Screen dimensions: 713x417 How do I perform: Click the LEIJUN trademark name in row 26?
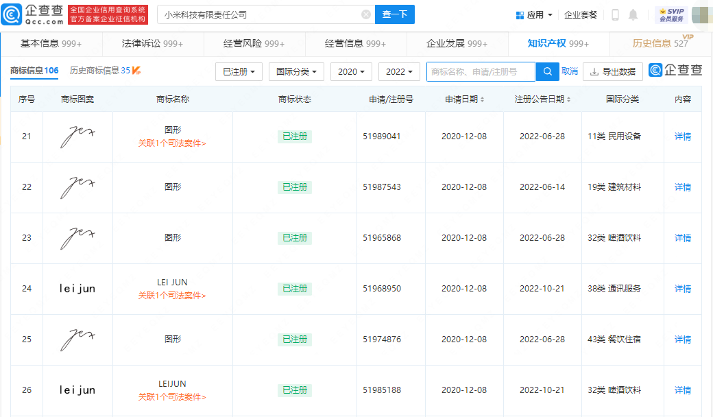pyautogui.click(x=172, y=384)
